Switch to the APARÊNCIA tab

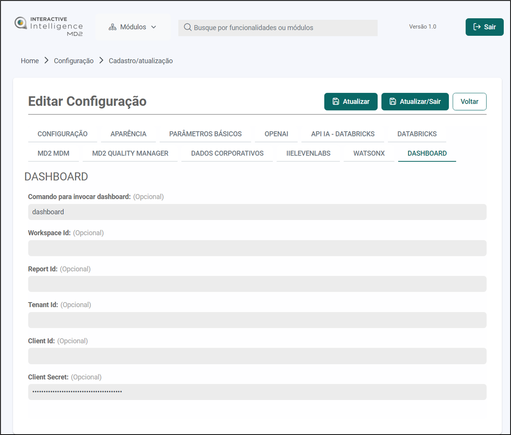coord(128,134)
